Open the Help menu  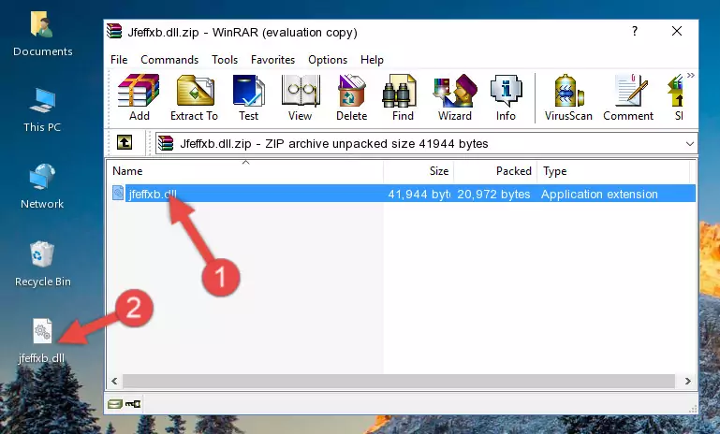pos(372,60)
